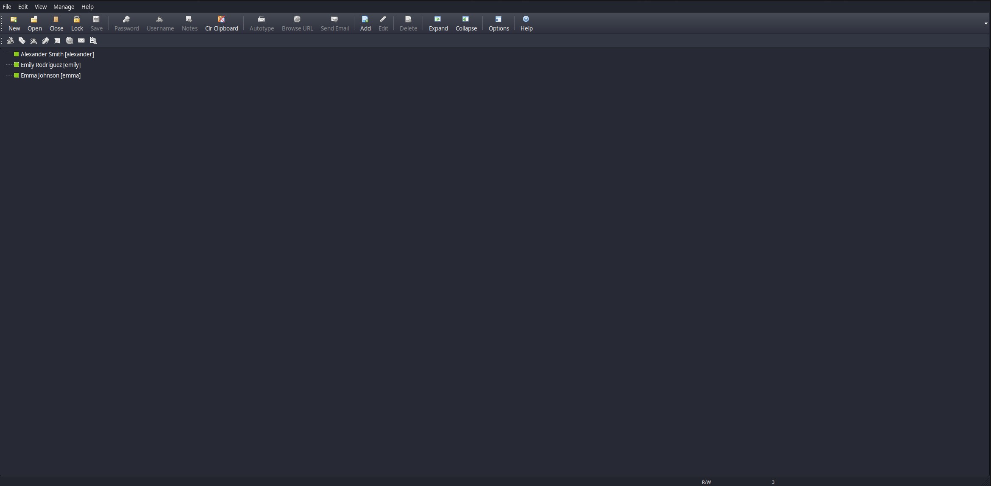Click the Help toolbar icon
Image resolution: width=991 pixels, height=486 pixels.
pos(526,23)
